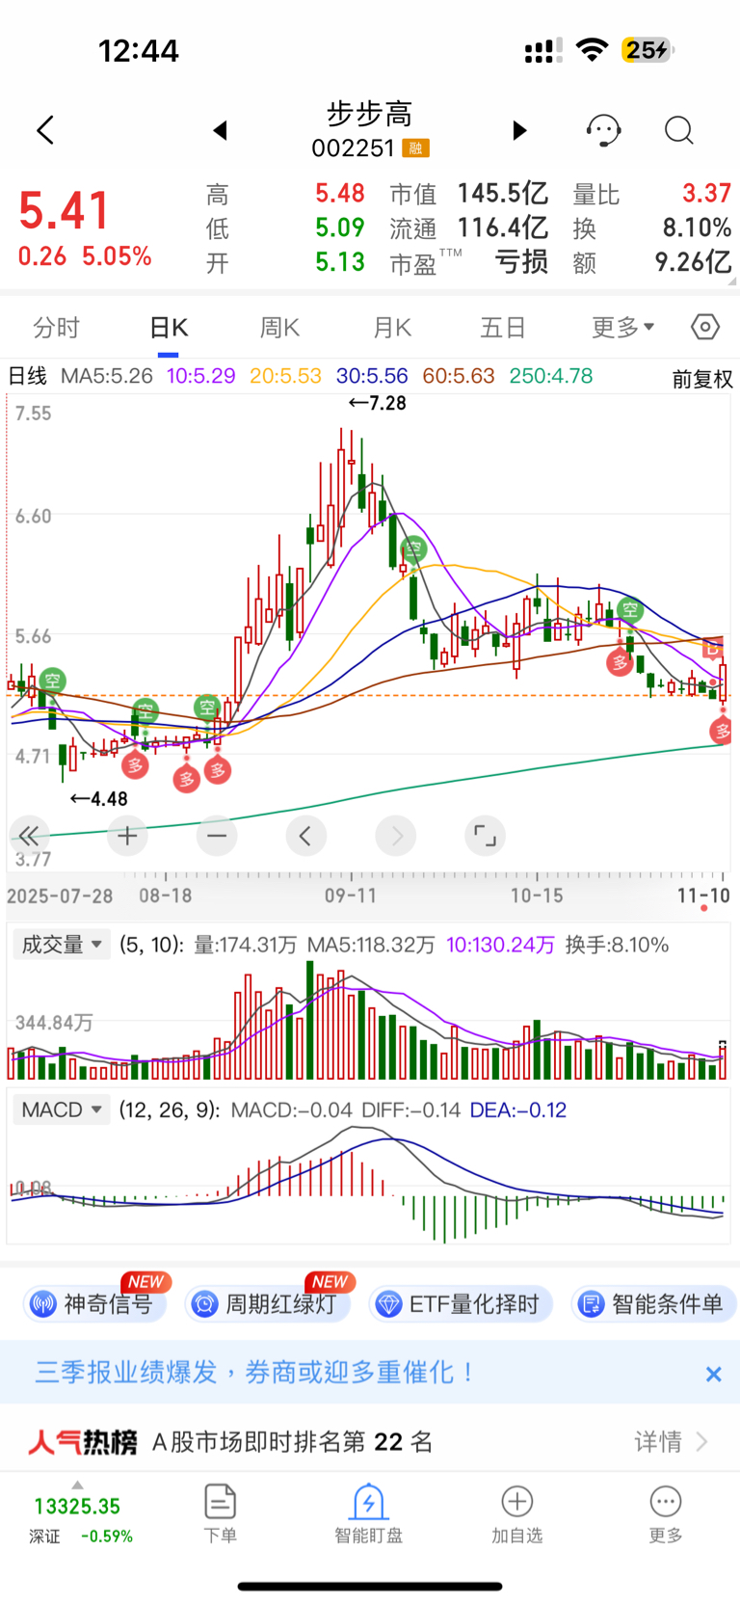Jump to earliest data with double-left arrow
Viewport: 740px width, 1605px height.
[x=29, y=836]
